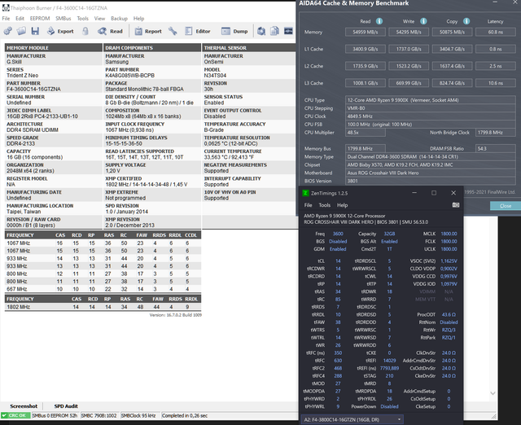Screen dimensions: 521x425
Task: Click the ProcODT value 43.6 Ω
Action: (449, 315)
